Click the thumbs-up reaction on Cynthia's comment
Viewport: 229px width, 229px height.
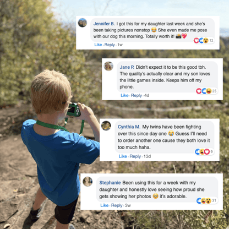tap(198, 151)
